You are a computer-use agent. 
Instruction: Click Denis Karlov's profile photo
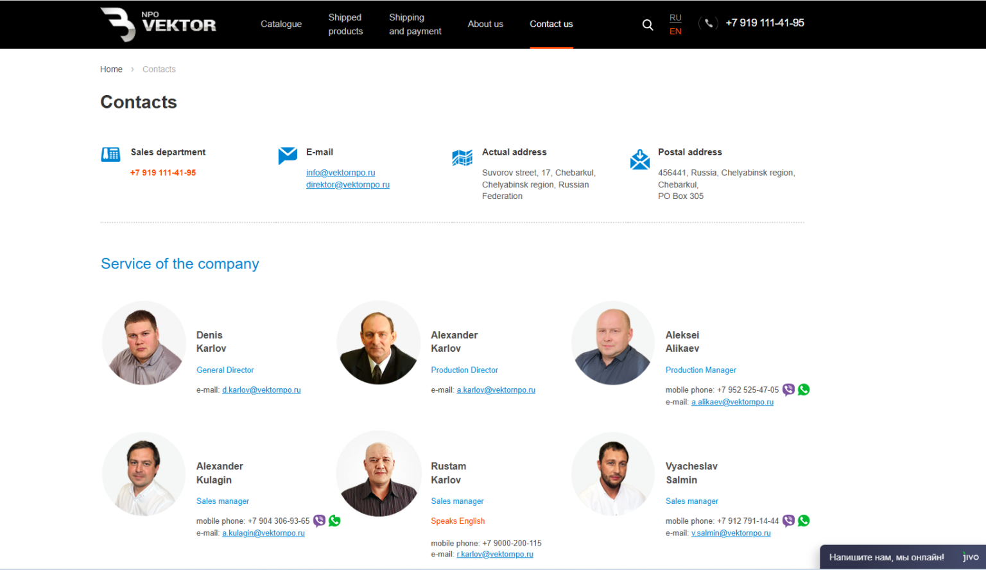(x=144, y=343)
